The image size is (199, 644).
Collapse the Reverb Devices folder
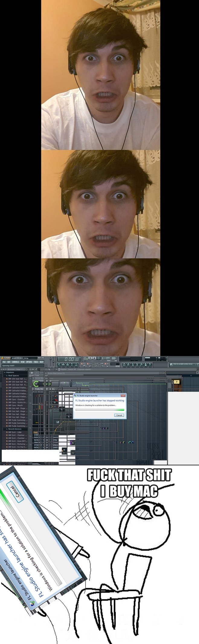(14, 429)
